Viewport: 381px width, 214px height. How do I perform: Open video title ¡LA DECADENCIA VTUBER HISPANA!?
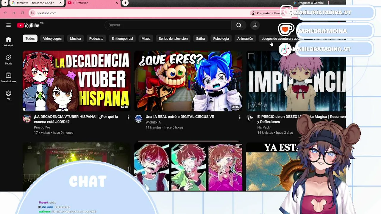click(76, 119)
